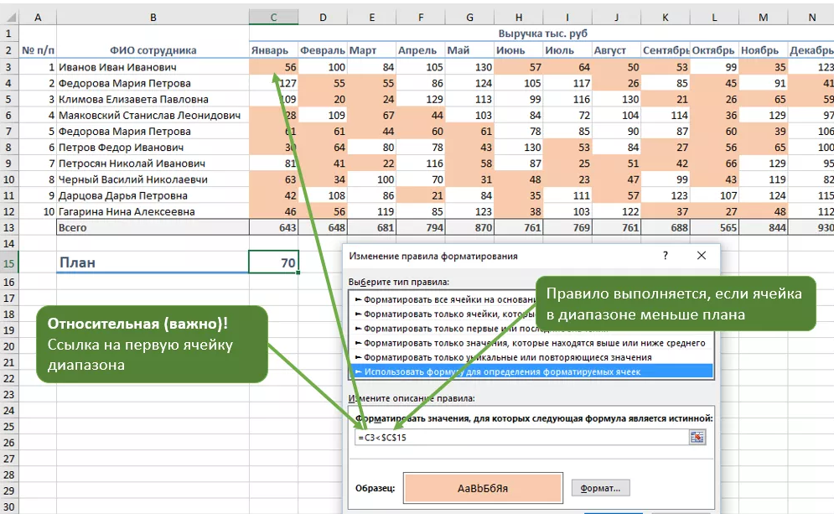Image resolution: width=834 pixels, height=514 pixels.
Task: Click cell Гагарина Нина Алексеевна
Action: [153, 211]
